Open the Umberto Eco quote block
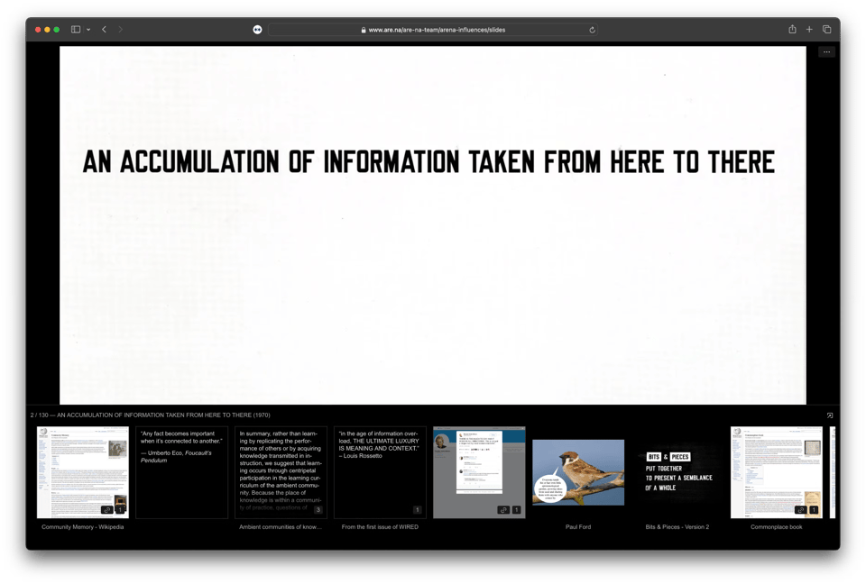The width and height of the screenshot is (866, 584). 181,472
